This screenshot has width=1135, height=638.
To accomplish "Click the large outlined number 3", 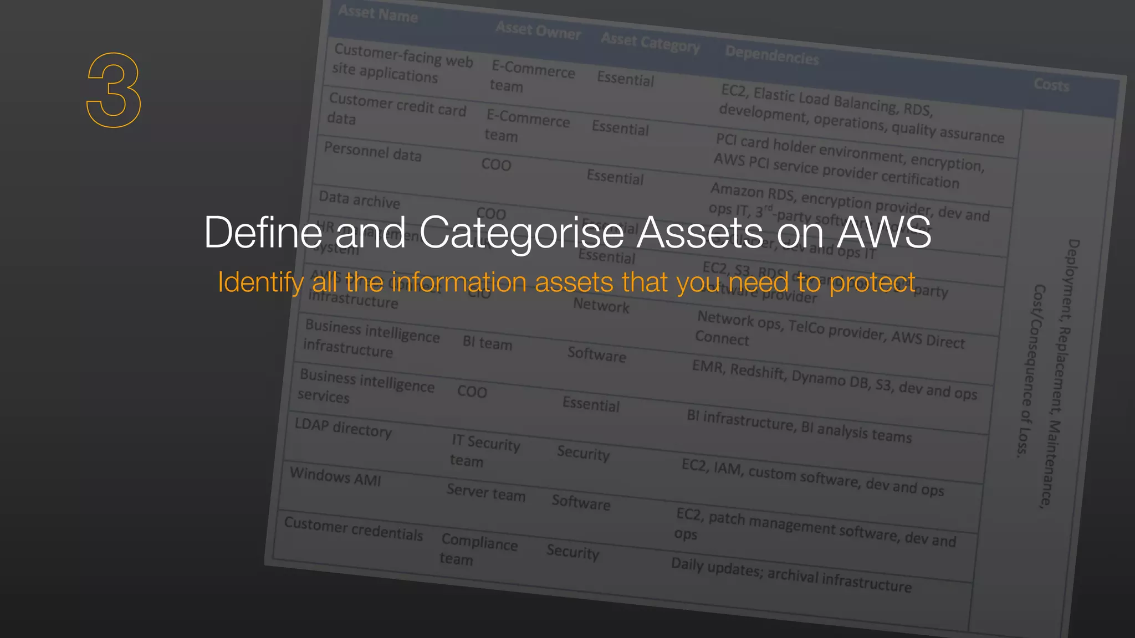I will point(114,90).
